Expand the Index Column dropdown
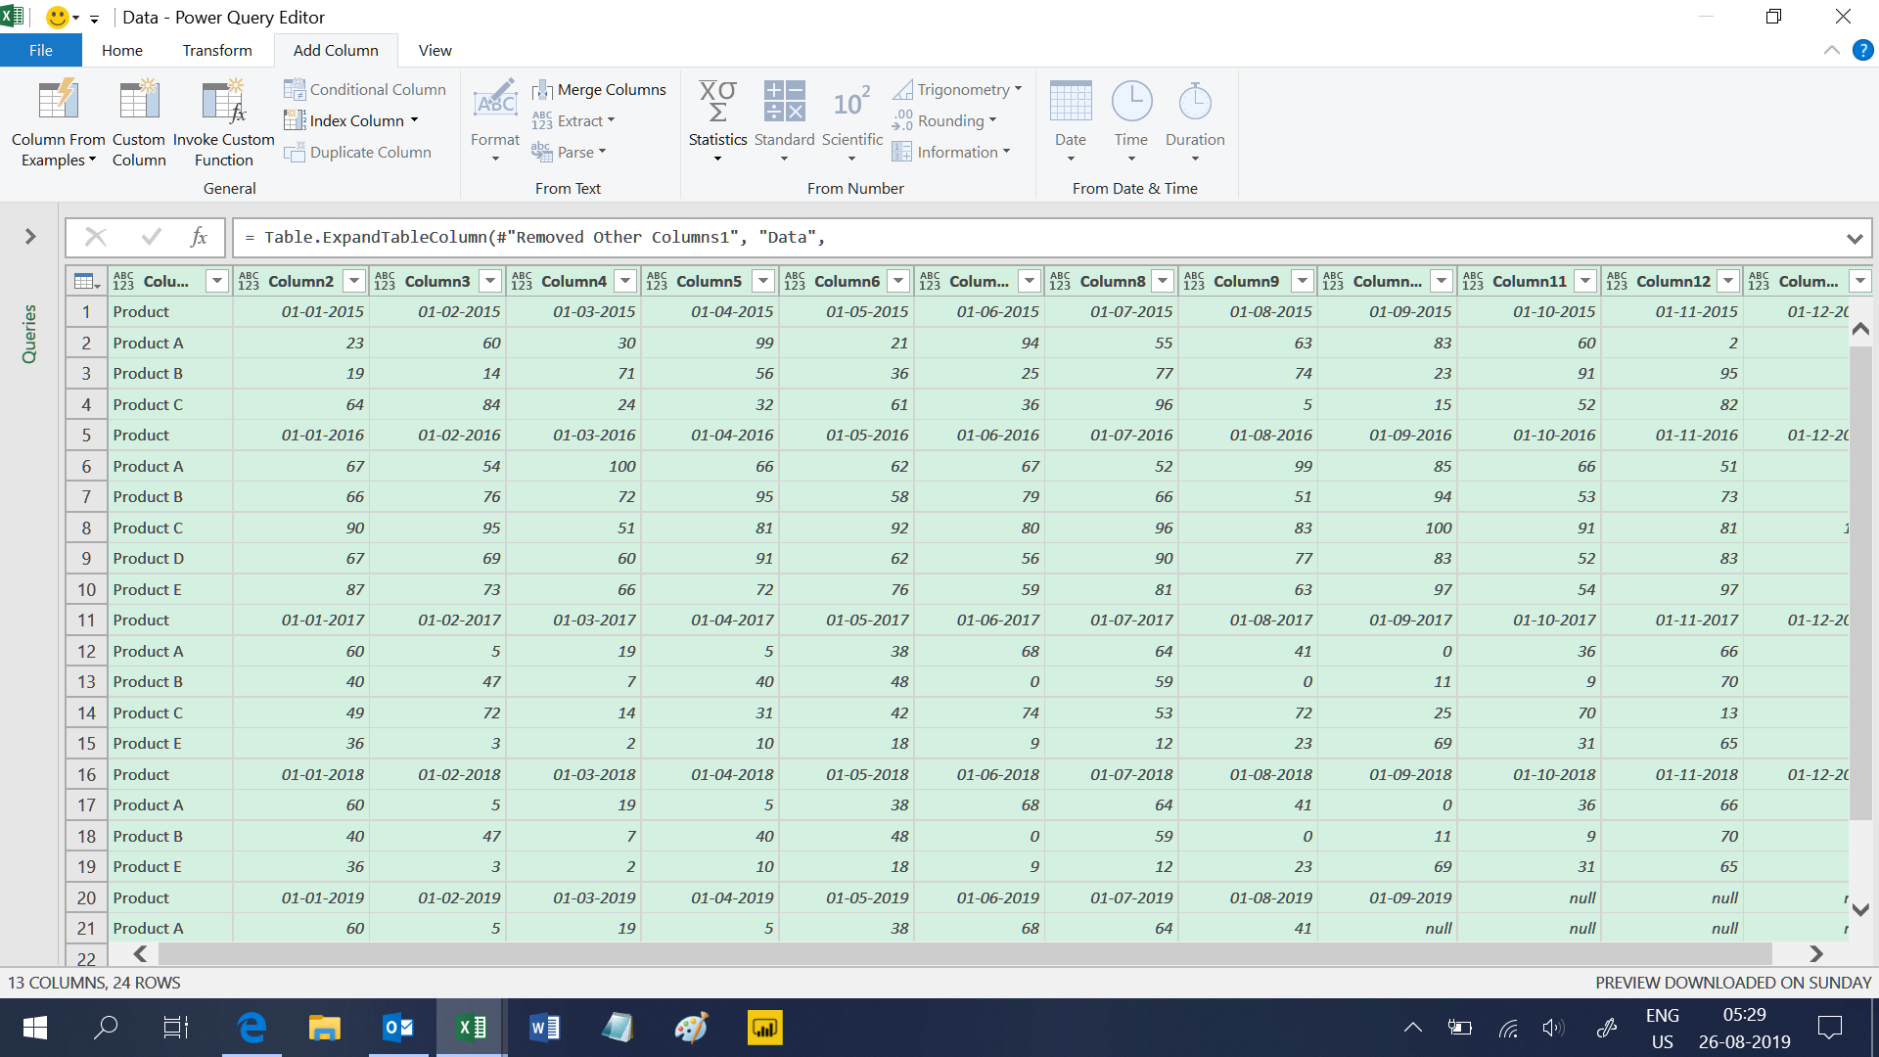The image size is (1879, 1057). (414, 120)
